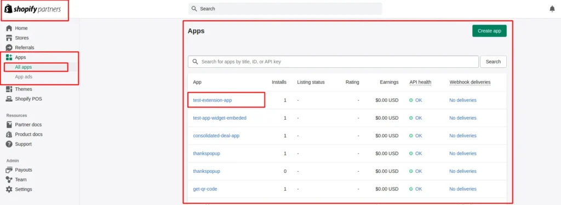Click the Team icon in sidebar
The image size is (561, 205).
point(9,180)
